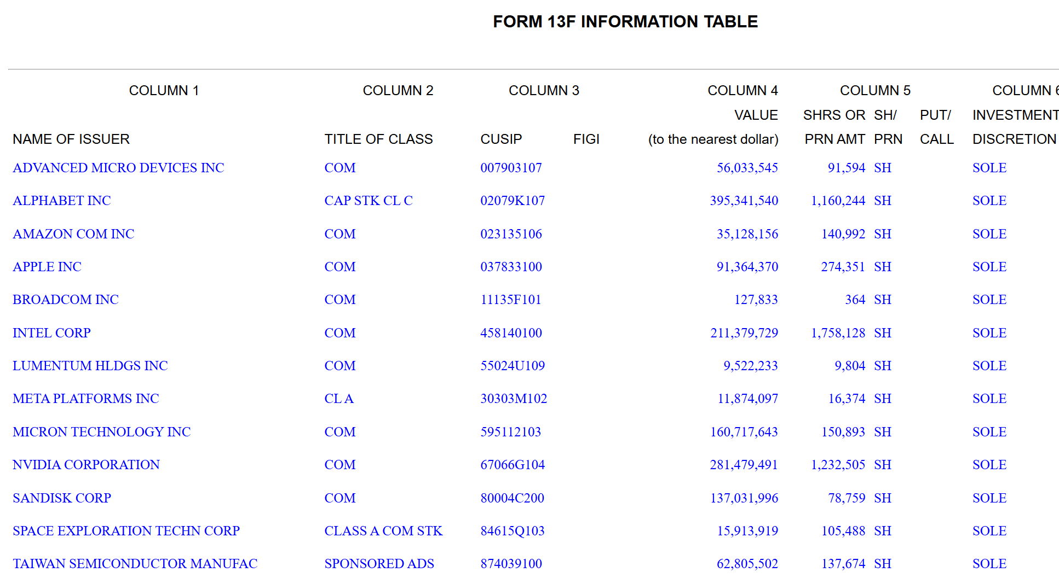The image size is (1059, 584).
Task: Click share count 364
Action: click(855, 300)
